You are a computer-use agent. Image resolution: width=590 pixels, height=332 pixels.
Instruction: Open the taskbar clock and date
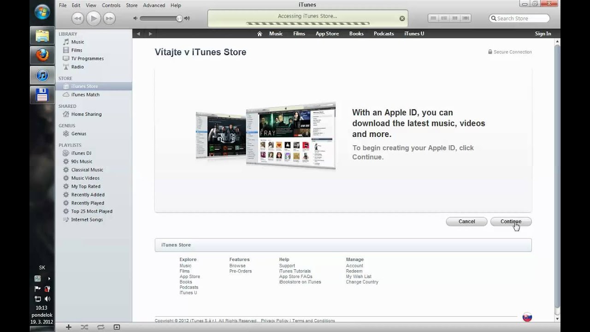pos(42,314)
